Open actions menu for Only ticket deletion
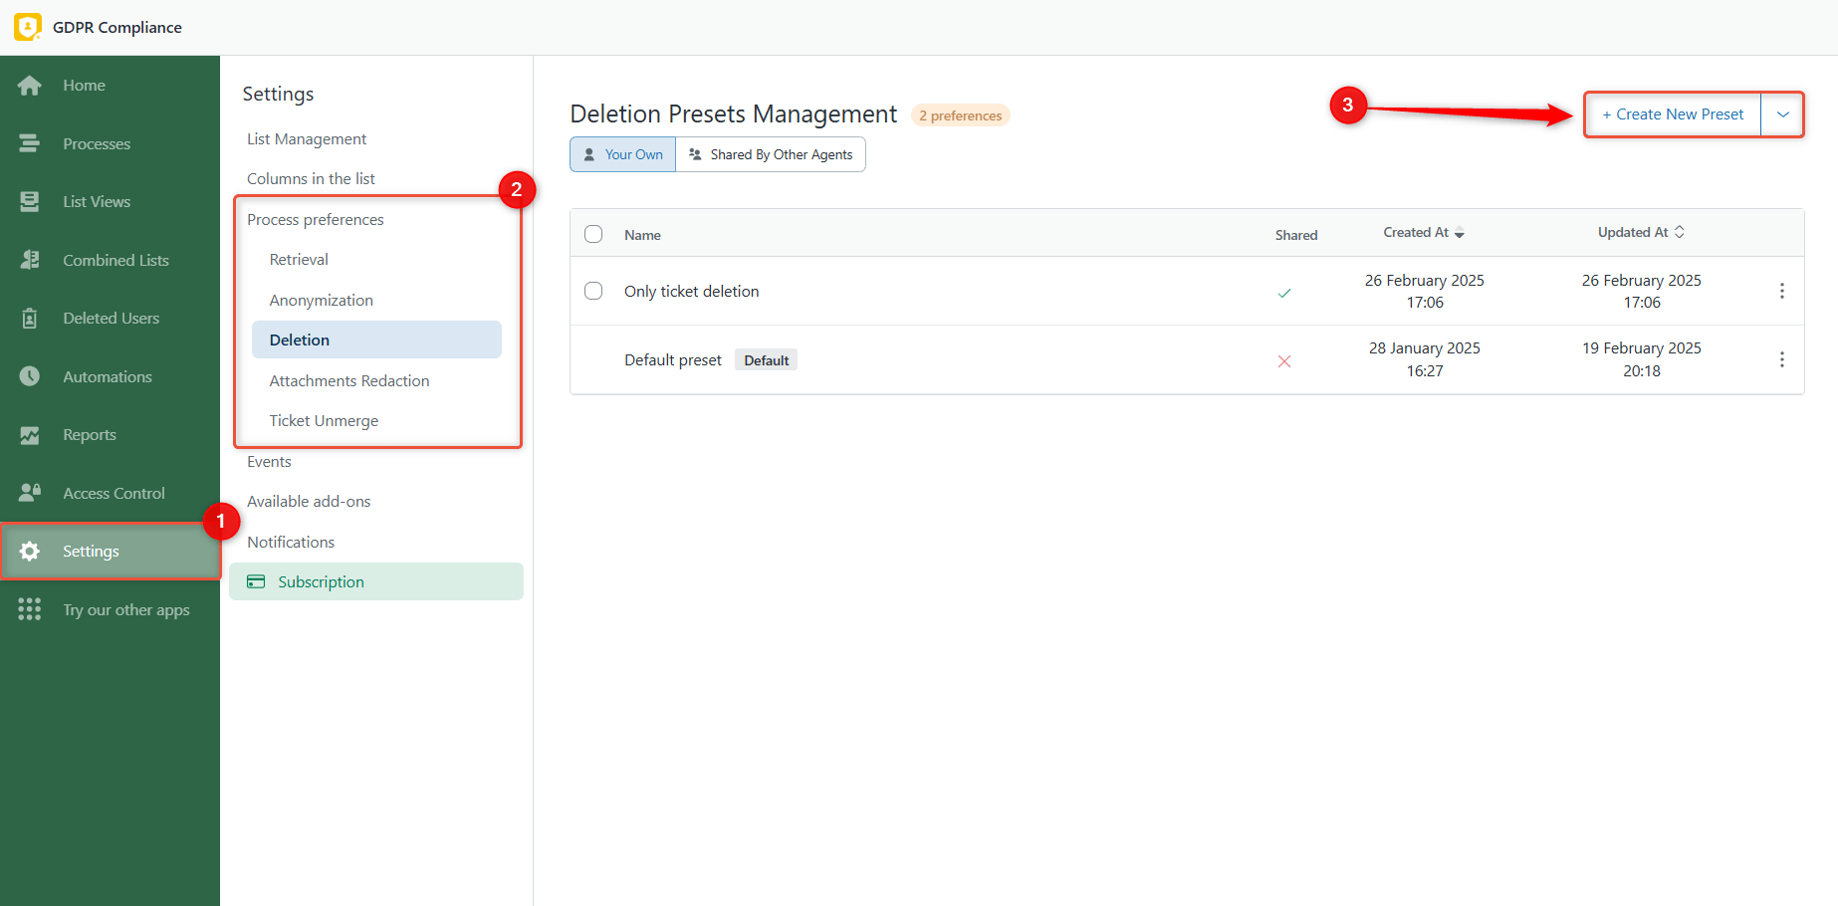1838x906 pixels. (1782, 291)
